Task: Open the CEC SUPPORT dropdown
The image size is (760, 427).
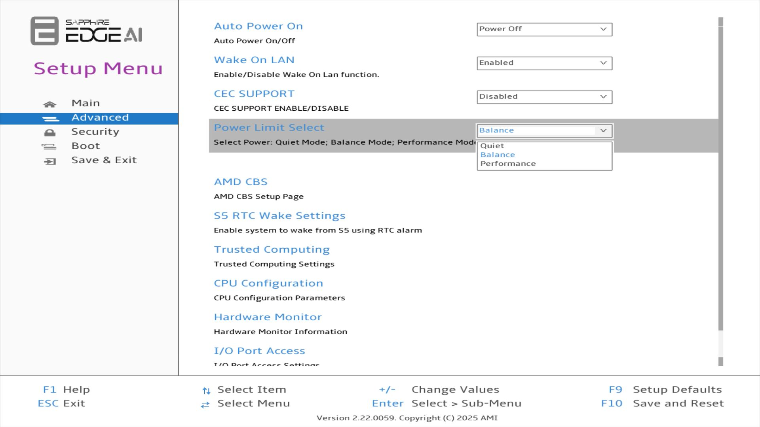Action: pos(544,97)
